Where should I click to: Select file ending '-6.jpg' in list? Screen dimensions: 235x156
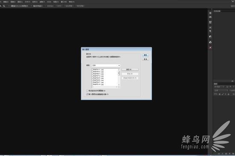[x=98, y=80]
